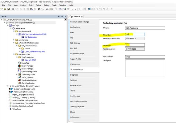Viewport: 176px width, 123px height.
Task: Select Recipe Manager in tree
Action: pos(27,69)
